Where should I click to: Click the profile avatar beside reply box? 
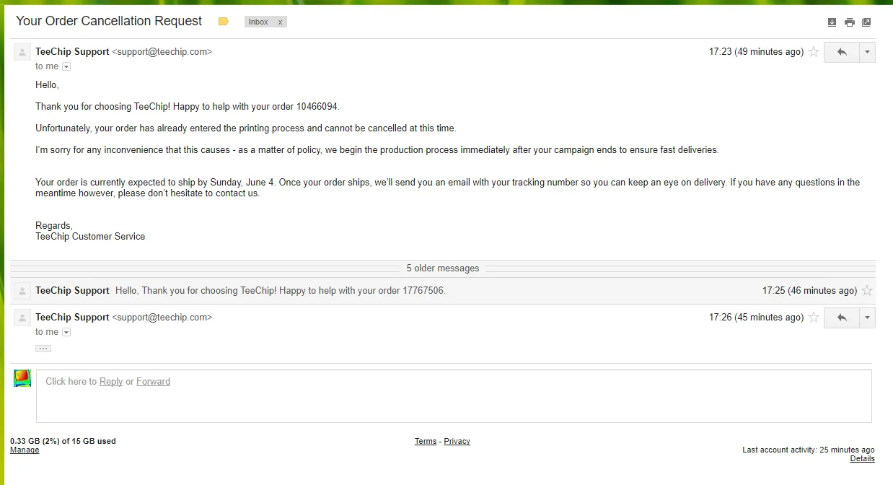click(22, 378)
